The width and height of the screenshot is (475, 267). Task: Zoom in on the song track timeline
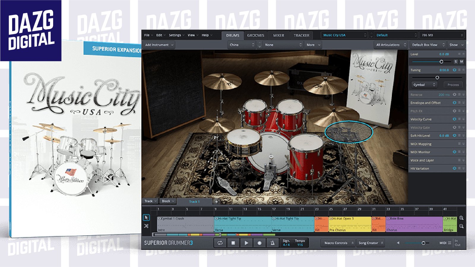pyautogui.click(x=461, y=218)
